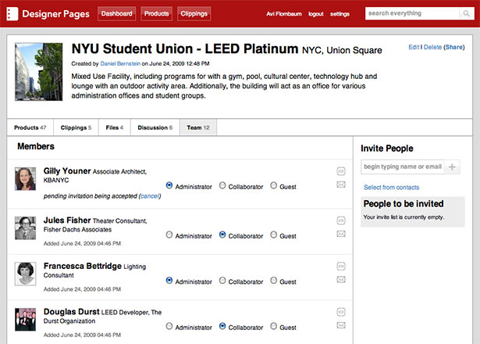This screenshot has width=480, height=344.
Task: Click the note icon in Gilly Youner's row
Action: (341, 170)
